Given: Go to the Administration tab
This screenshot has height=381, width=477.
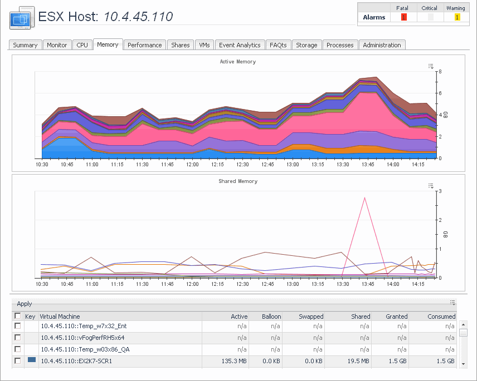Looking at the screenshot, I should pos(382,45).
